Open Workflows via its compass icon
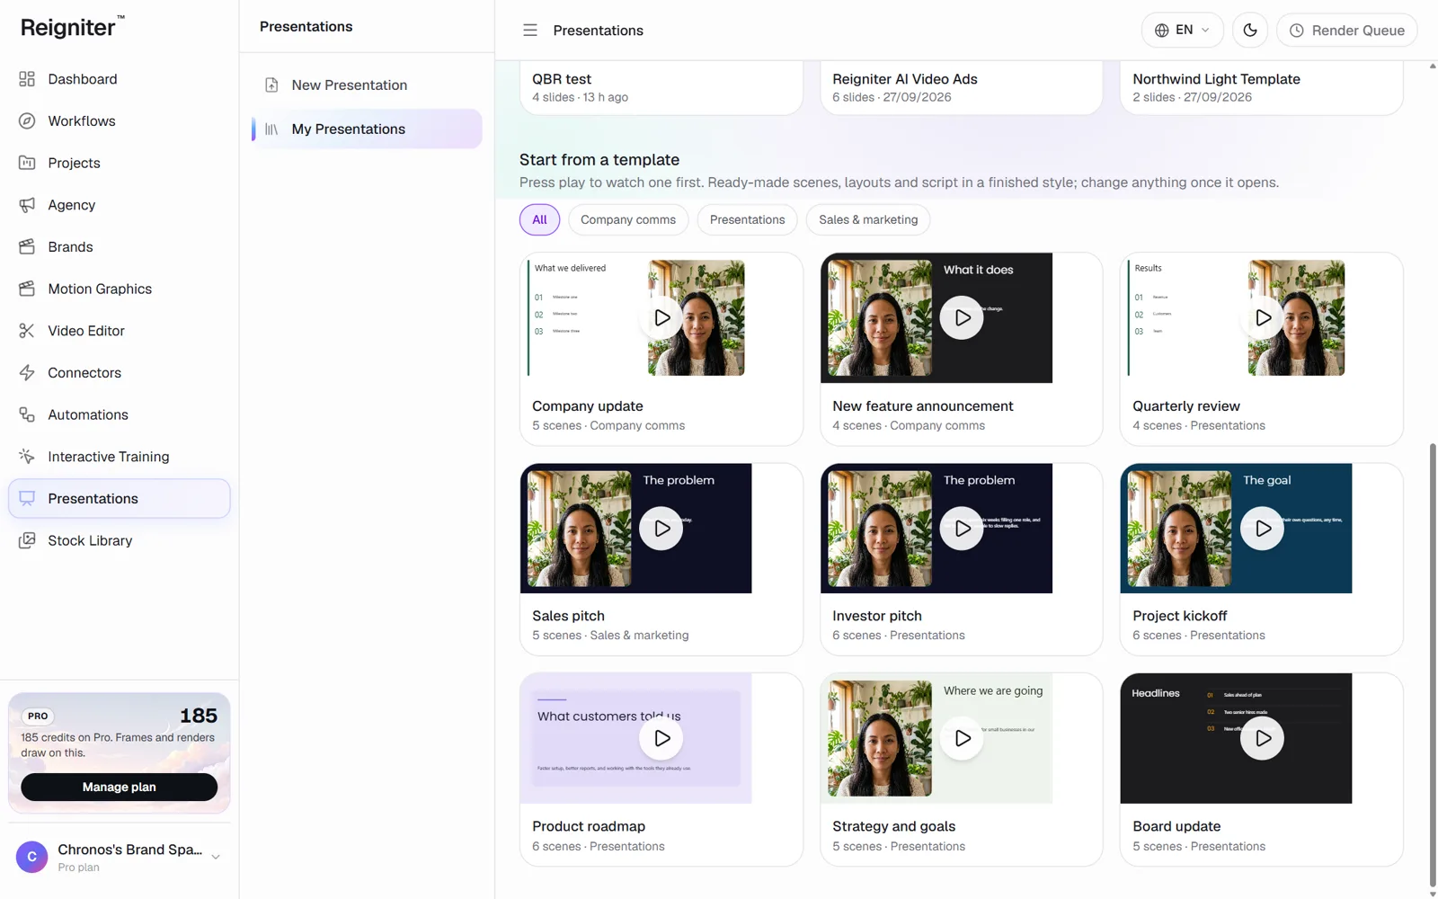1438x899 pixels. coord(27,121)
